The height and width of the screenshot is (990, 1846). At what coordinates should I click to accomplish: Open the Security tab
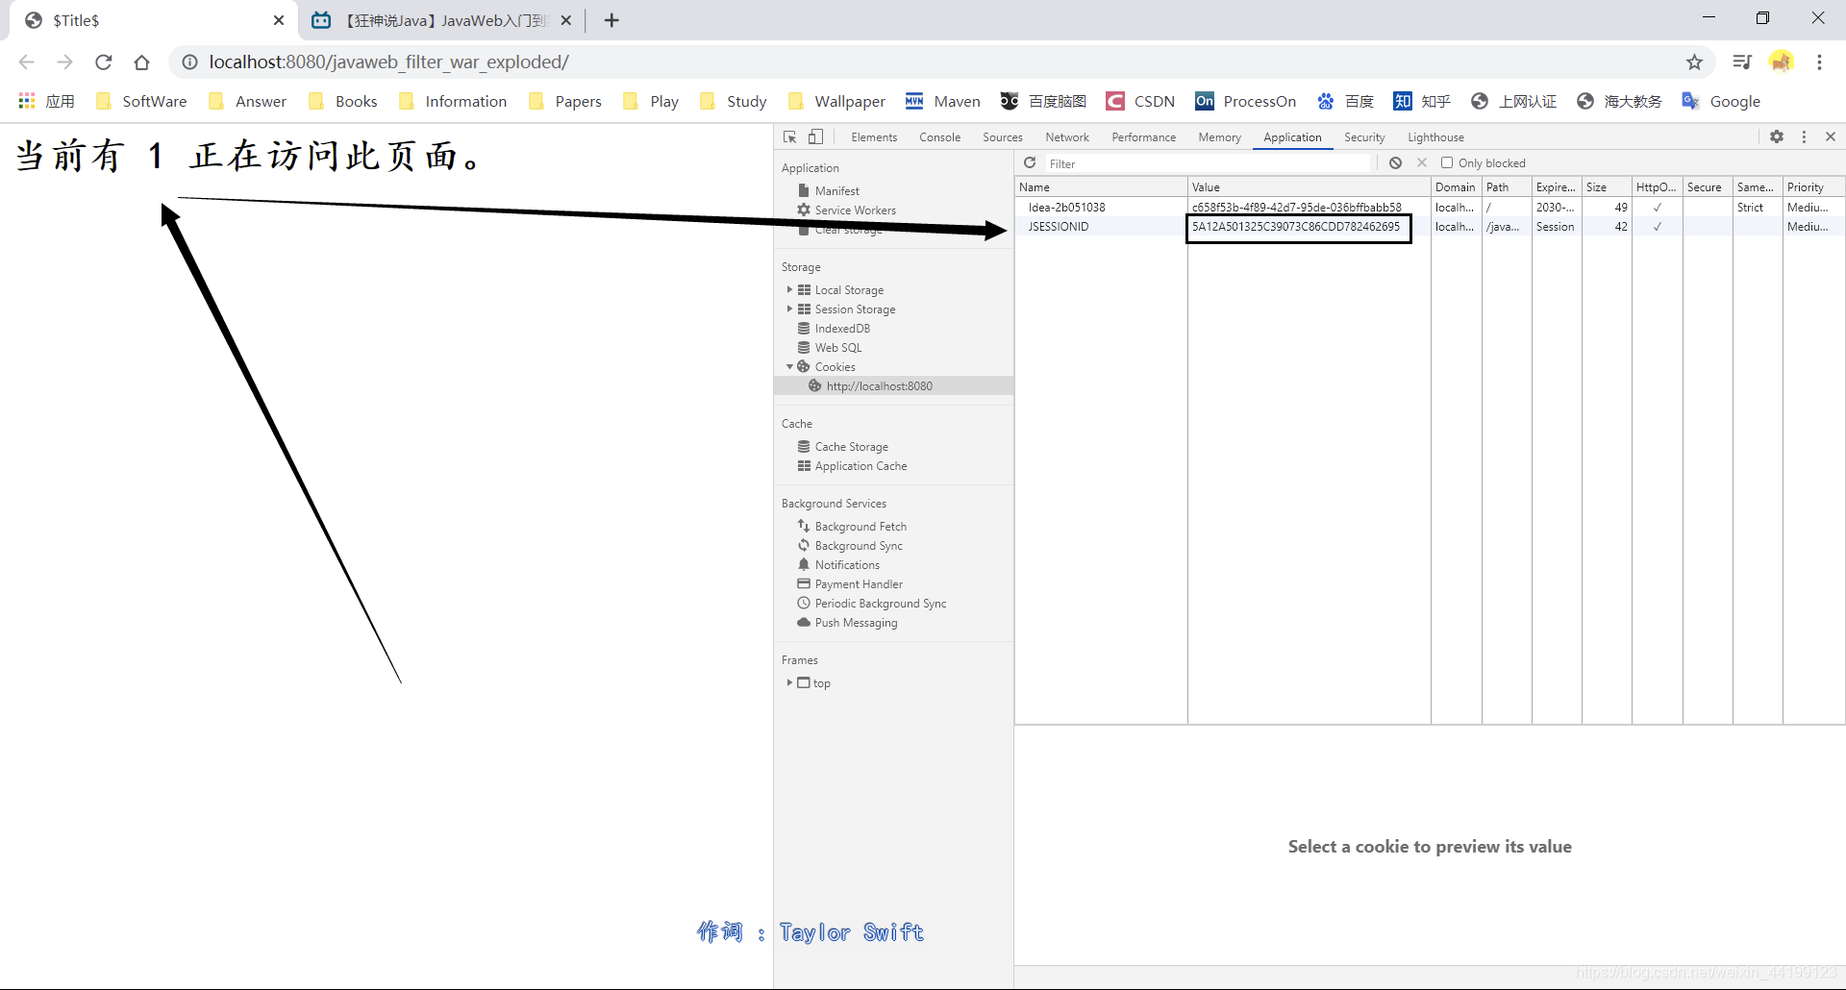1364,137
